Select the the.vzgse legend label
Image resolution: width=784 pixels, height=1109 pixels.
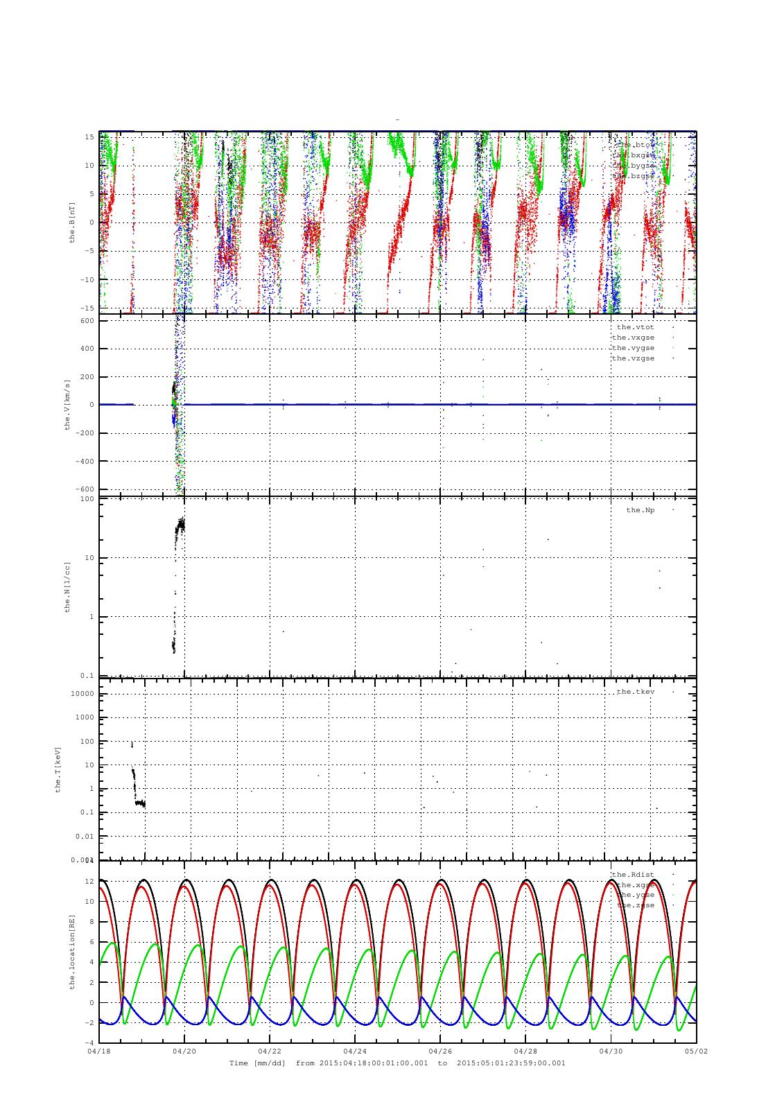(633, 358)
